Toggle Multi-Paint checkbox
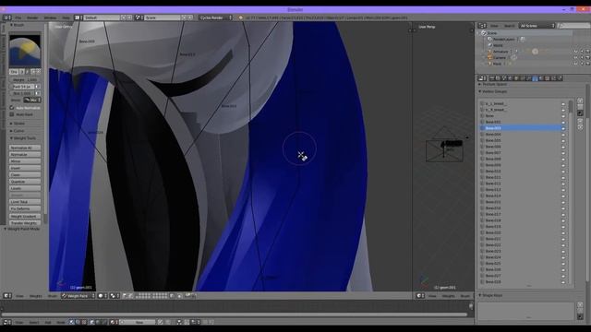Screen dimensions: 591x332 tap(12, 114)
